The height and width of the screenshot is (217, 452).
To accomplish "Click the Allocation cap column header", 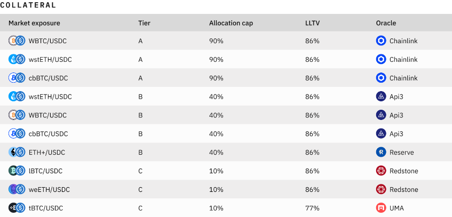I will 231,23.
